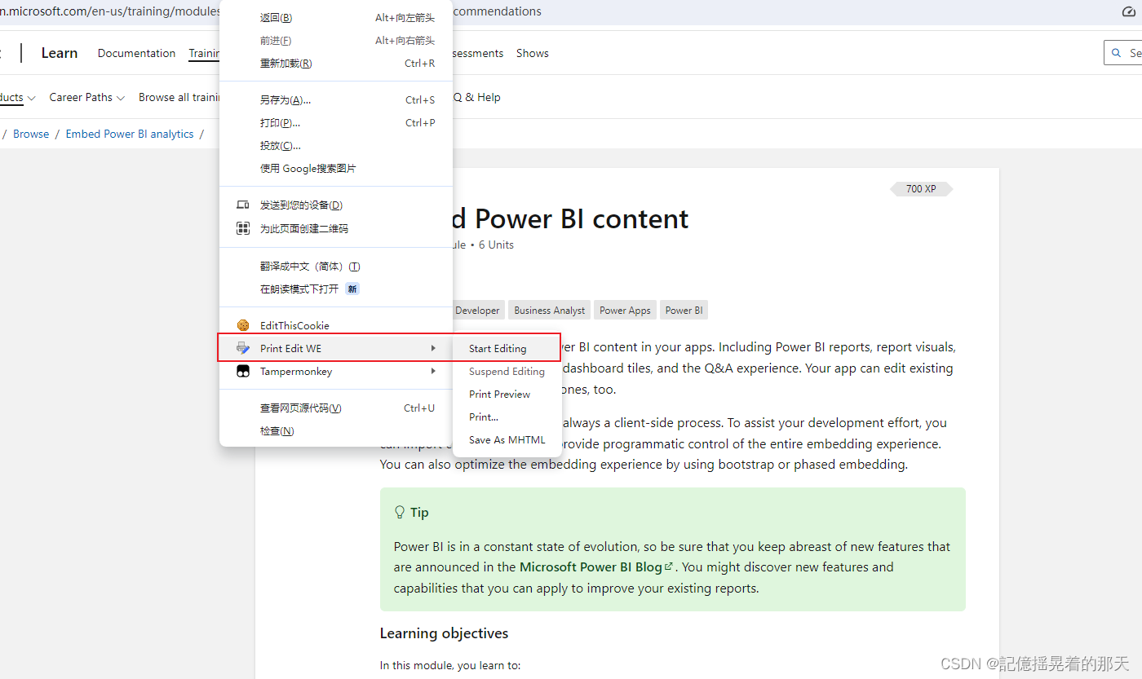Click the send to your devices icon
Image resolution: width=1142 pixels, height=679 pixels.
point(243,205)
